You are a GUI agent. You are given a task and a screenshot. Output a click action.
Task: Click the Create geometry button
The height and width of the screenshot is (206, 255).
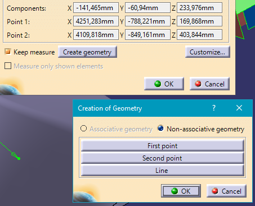(x=87, y=52)
